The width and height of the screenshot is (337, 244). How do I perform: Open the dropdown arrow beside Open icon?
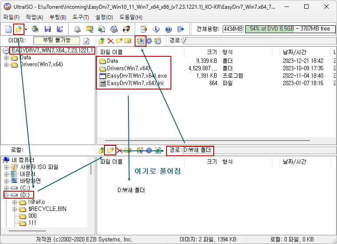pyautogui.click(x=26, y=29)
